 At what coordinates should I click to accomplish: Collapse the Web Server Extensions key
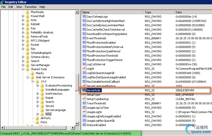pos(28,77)
